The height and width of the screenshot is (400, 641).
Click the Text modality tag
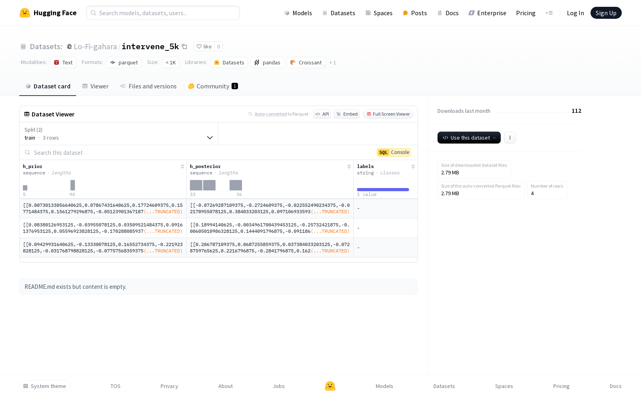tap(63, 62)
